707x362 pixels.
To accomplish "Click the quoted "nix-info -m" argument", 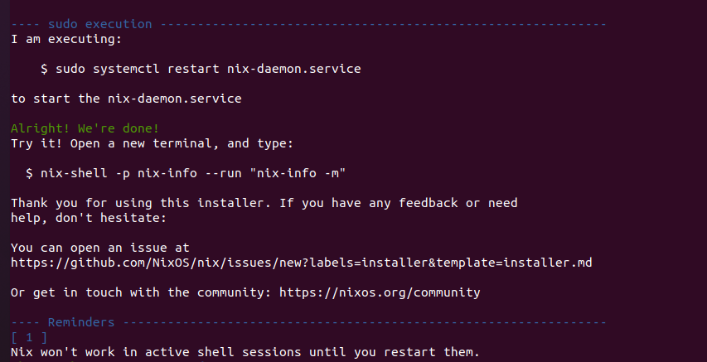I will [x=301, y=173].
